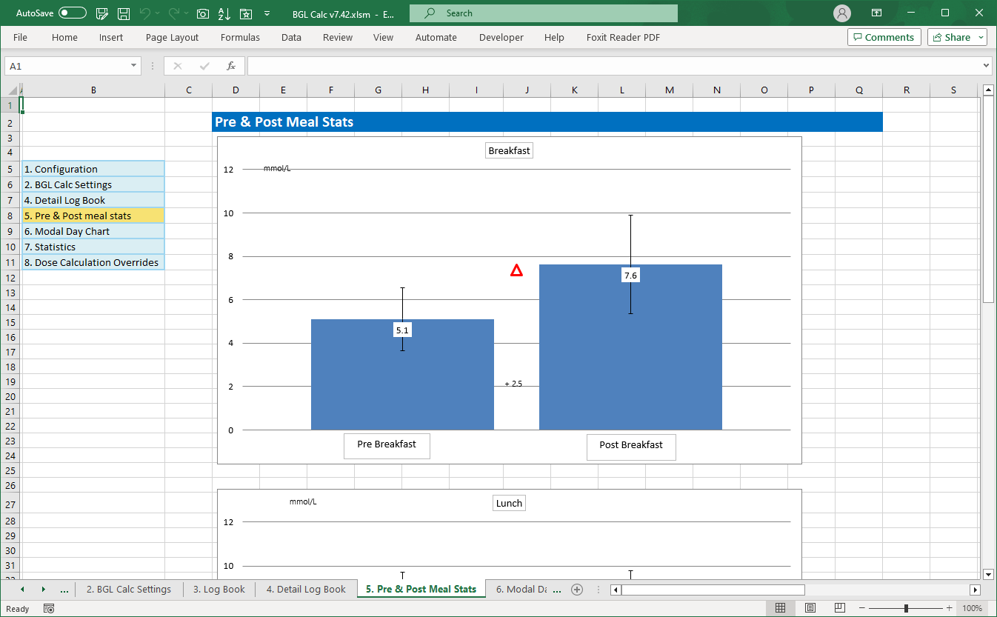997x617 pixels.
Task: Switch to Normal view icon
Action: pyautogui.click(x=780, y=608)
